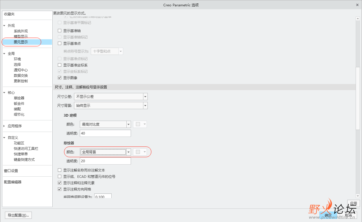Expand the 应用程序 tree section
The width and height of the screenshot is (362, 222).
point(4,126)
